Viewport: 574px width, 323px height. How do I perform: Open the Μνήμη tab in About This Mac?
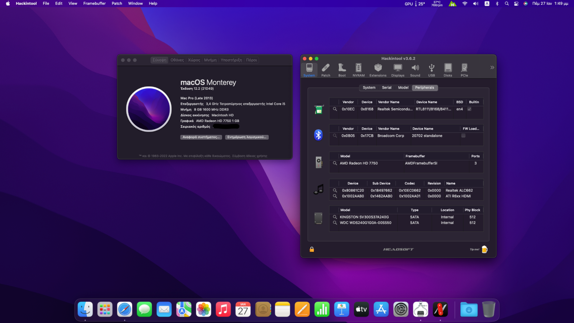click(210, 60)
